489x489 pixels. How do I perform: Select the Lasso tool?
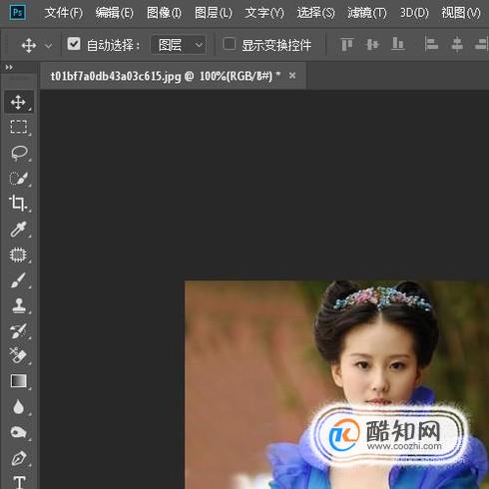tap(19, 153)
